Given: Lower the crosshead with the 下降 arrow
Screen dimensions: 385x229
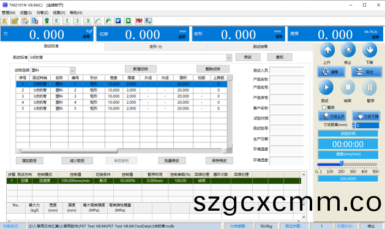Looking at the screenshot, I should pos(370,50).
